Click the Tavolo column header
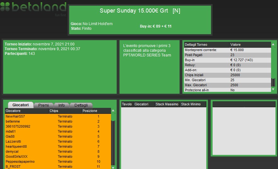The image size is (278, 169). pyautogui.click(x=127, y=104)
